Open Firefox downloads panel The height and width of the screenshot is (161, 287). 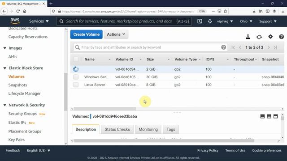254,11
